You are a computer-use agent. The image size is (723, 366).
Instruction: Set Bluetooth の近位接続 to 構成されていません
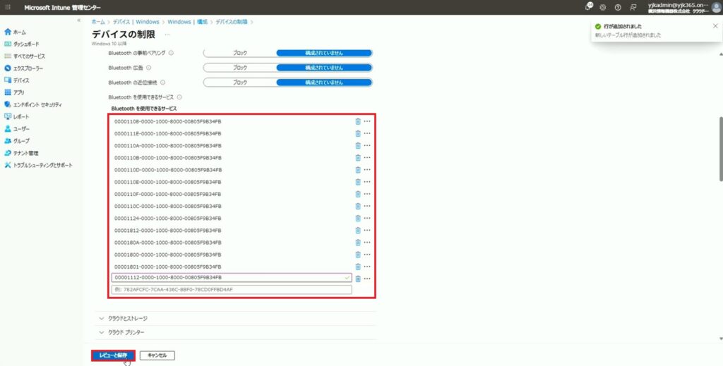(323, 83)
